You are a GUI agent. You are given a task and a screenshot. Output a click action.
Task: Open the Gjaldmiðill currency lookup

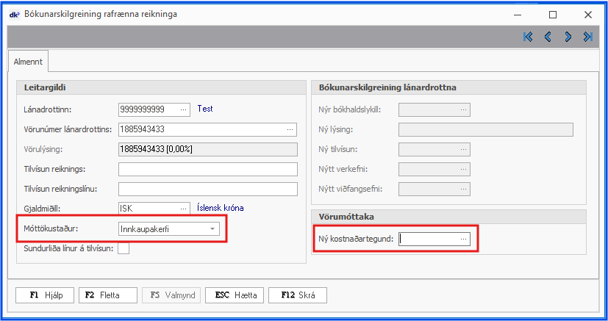[183, 208]
